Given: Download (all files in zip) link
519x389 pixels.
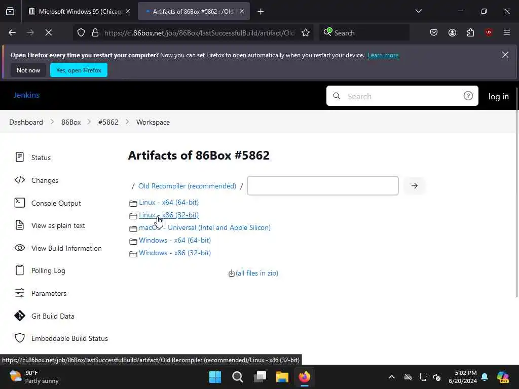Looking at the screenshot, I should (x=257, y=273).
